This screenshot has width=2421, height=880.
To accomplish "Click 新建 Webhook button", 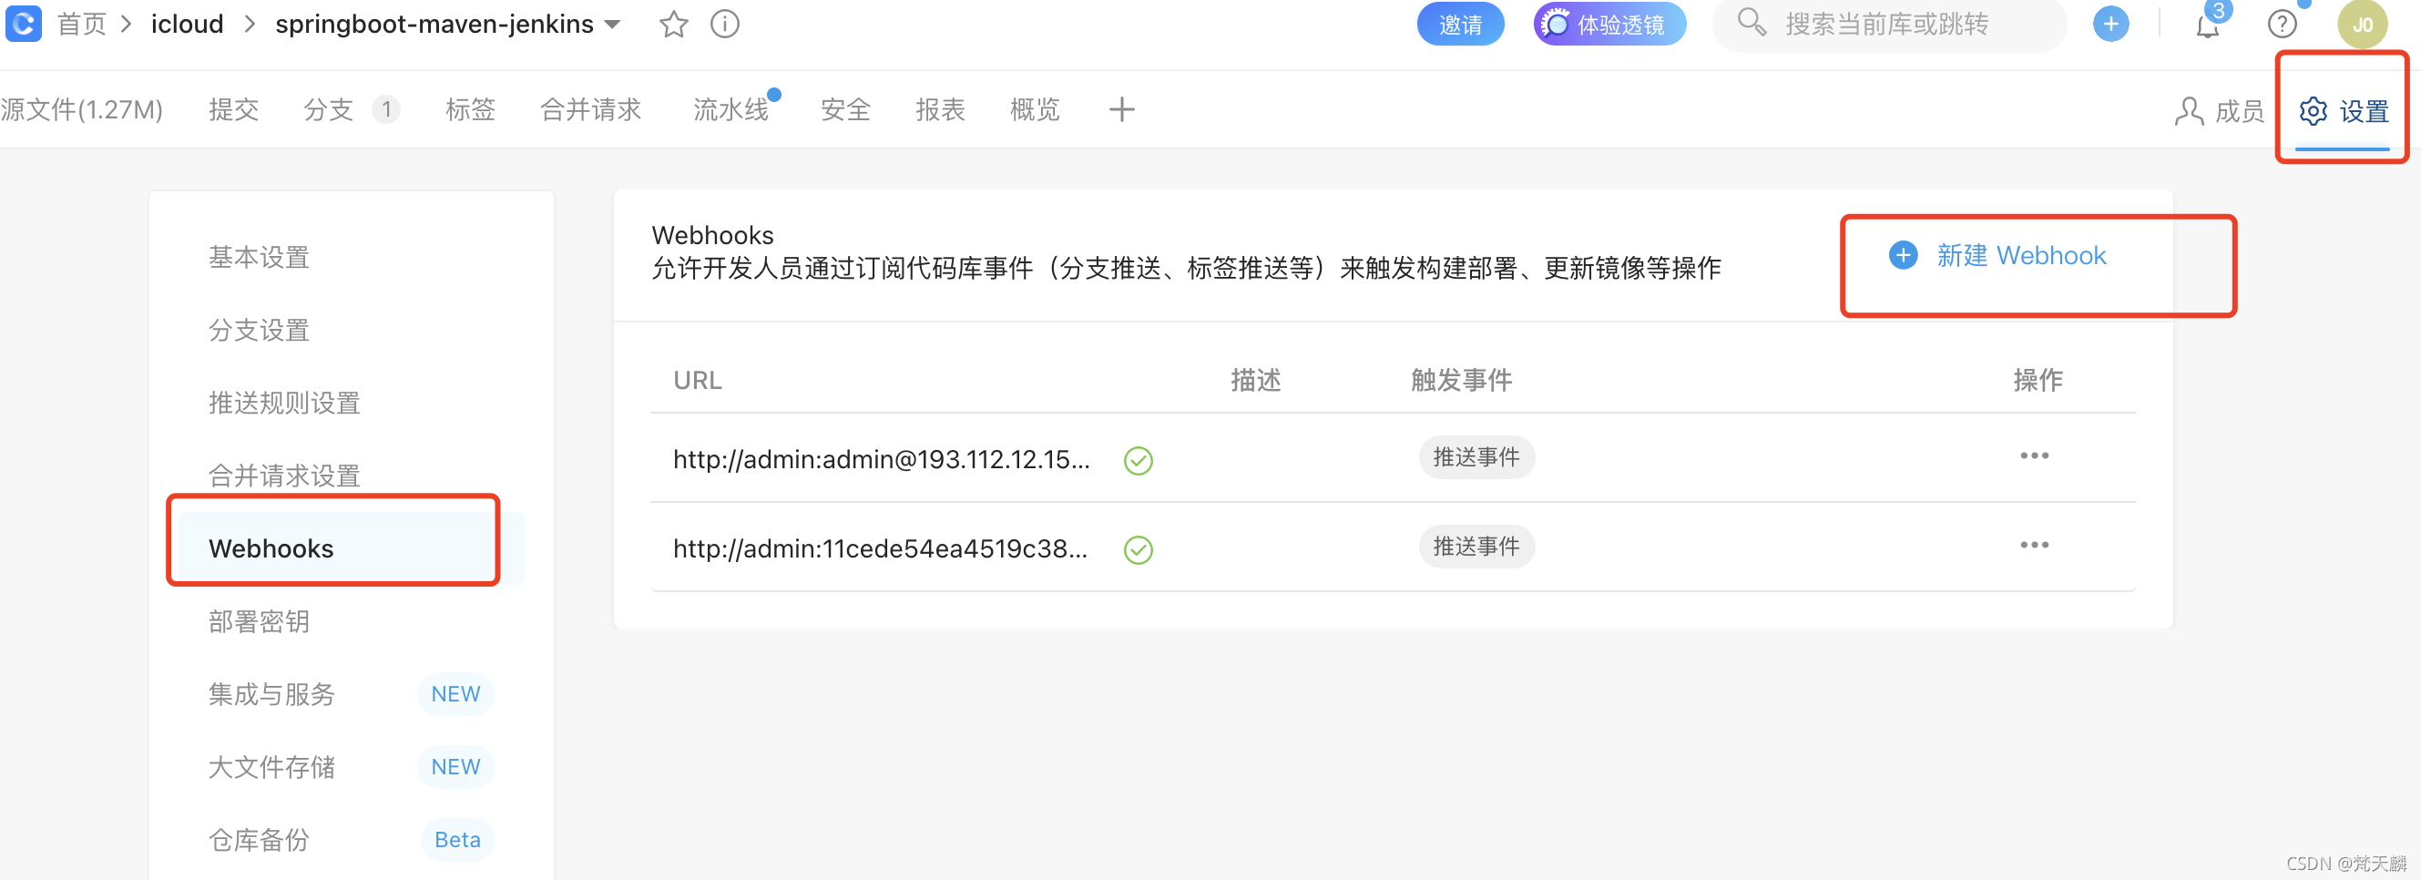I will [1998, 256].
